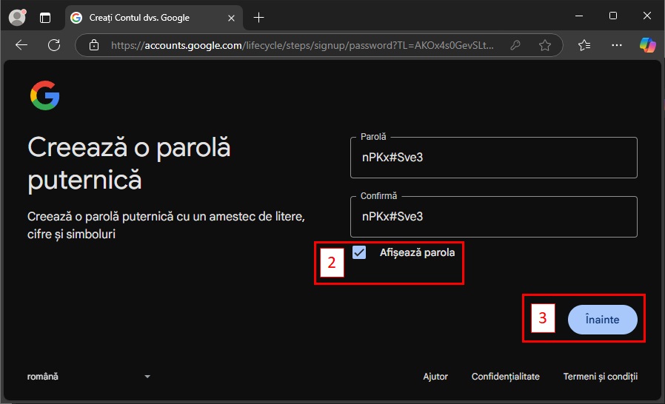Click the browser profile avatar icon

(x=16, y=17)
